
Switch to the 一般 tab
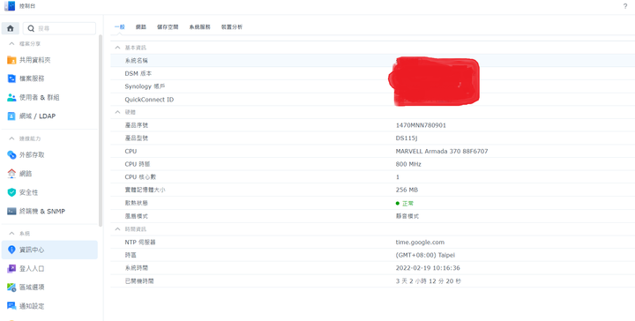(x=119, y=27)
